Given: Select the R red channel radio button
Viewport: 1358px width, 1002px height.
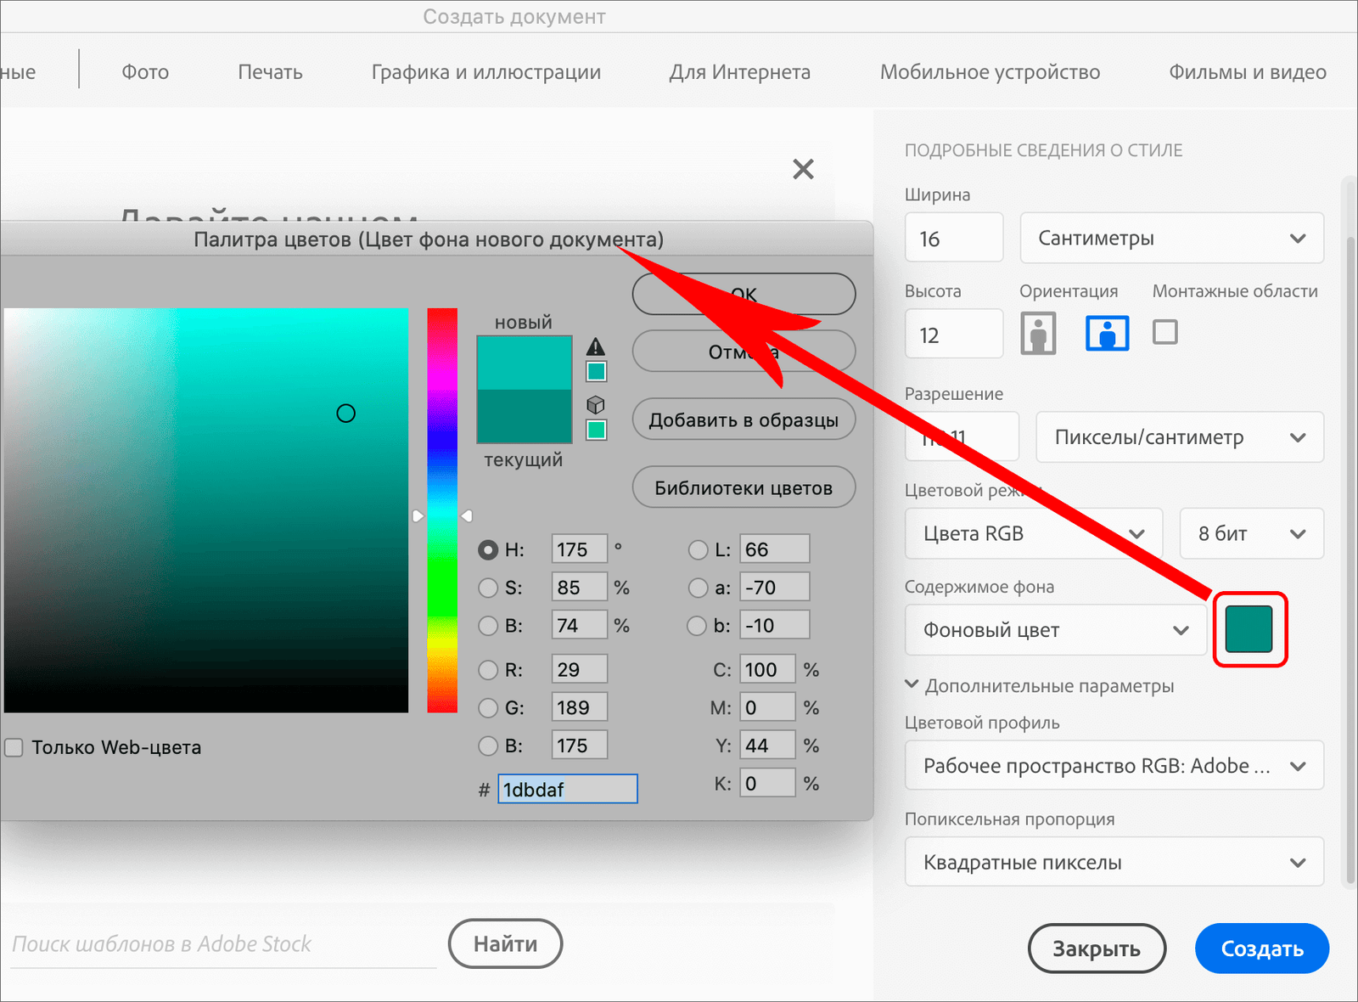Looking at the screenshot, I should (488, 670).
